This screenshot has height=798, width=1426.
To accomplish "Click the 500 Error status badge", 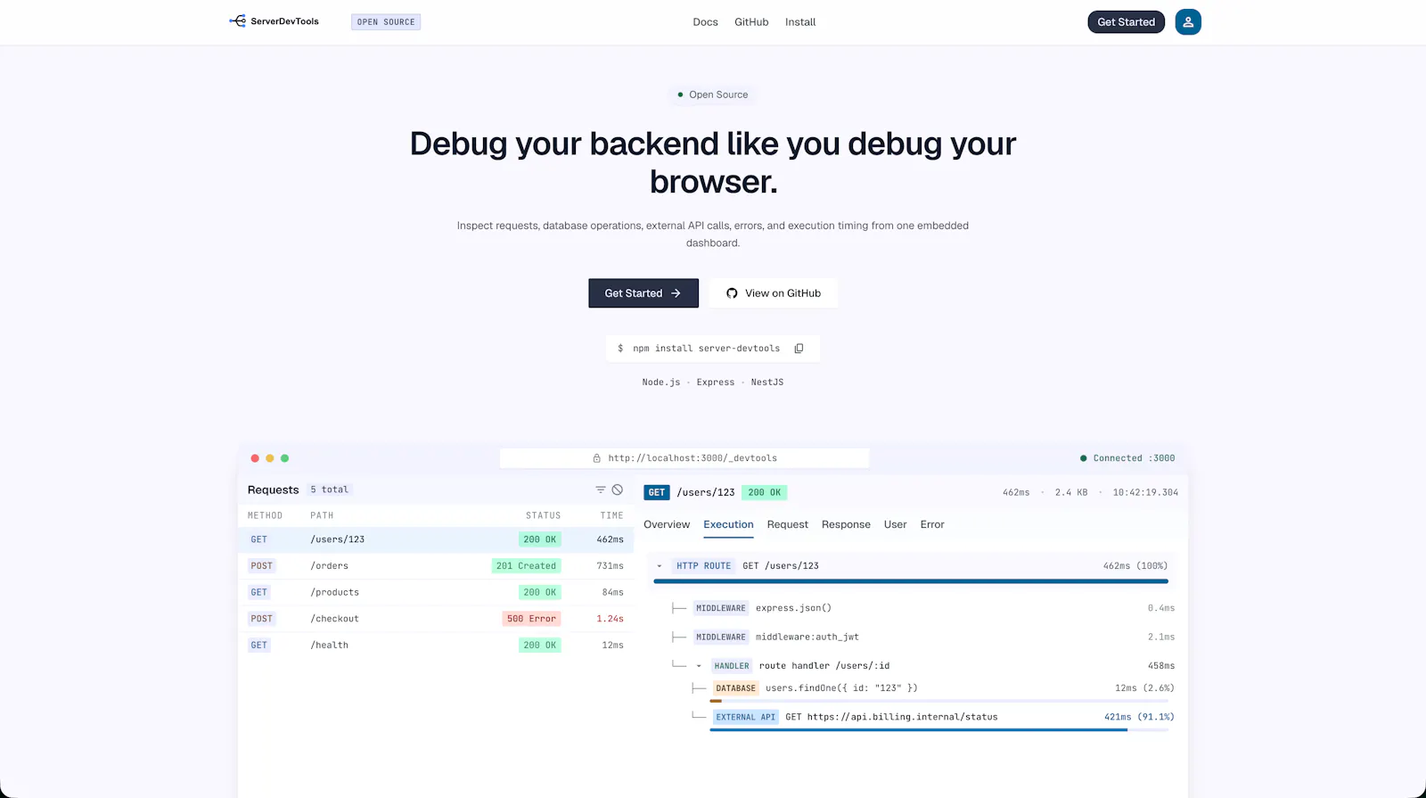I will (x=531, y=619).
